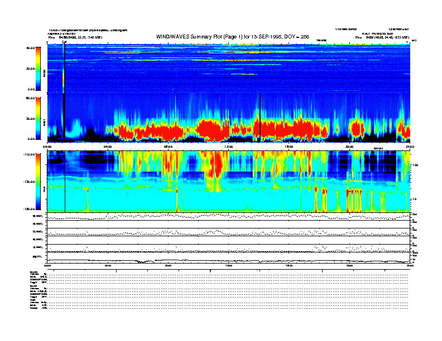The height and width of the screenshot is (341, 442).
Task: Click the TNR color scale bar
Action: 38,182
